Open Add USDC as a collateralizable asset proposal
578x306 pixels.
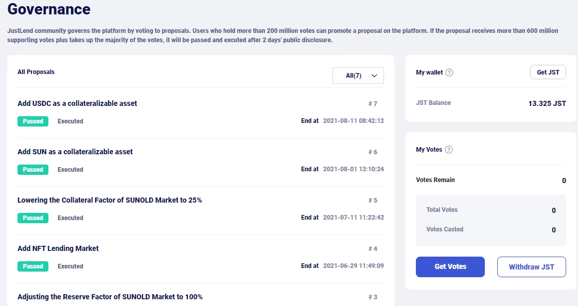tap(77, 103)
